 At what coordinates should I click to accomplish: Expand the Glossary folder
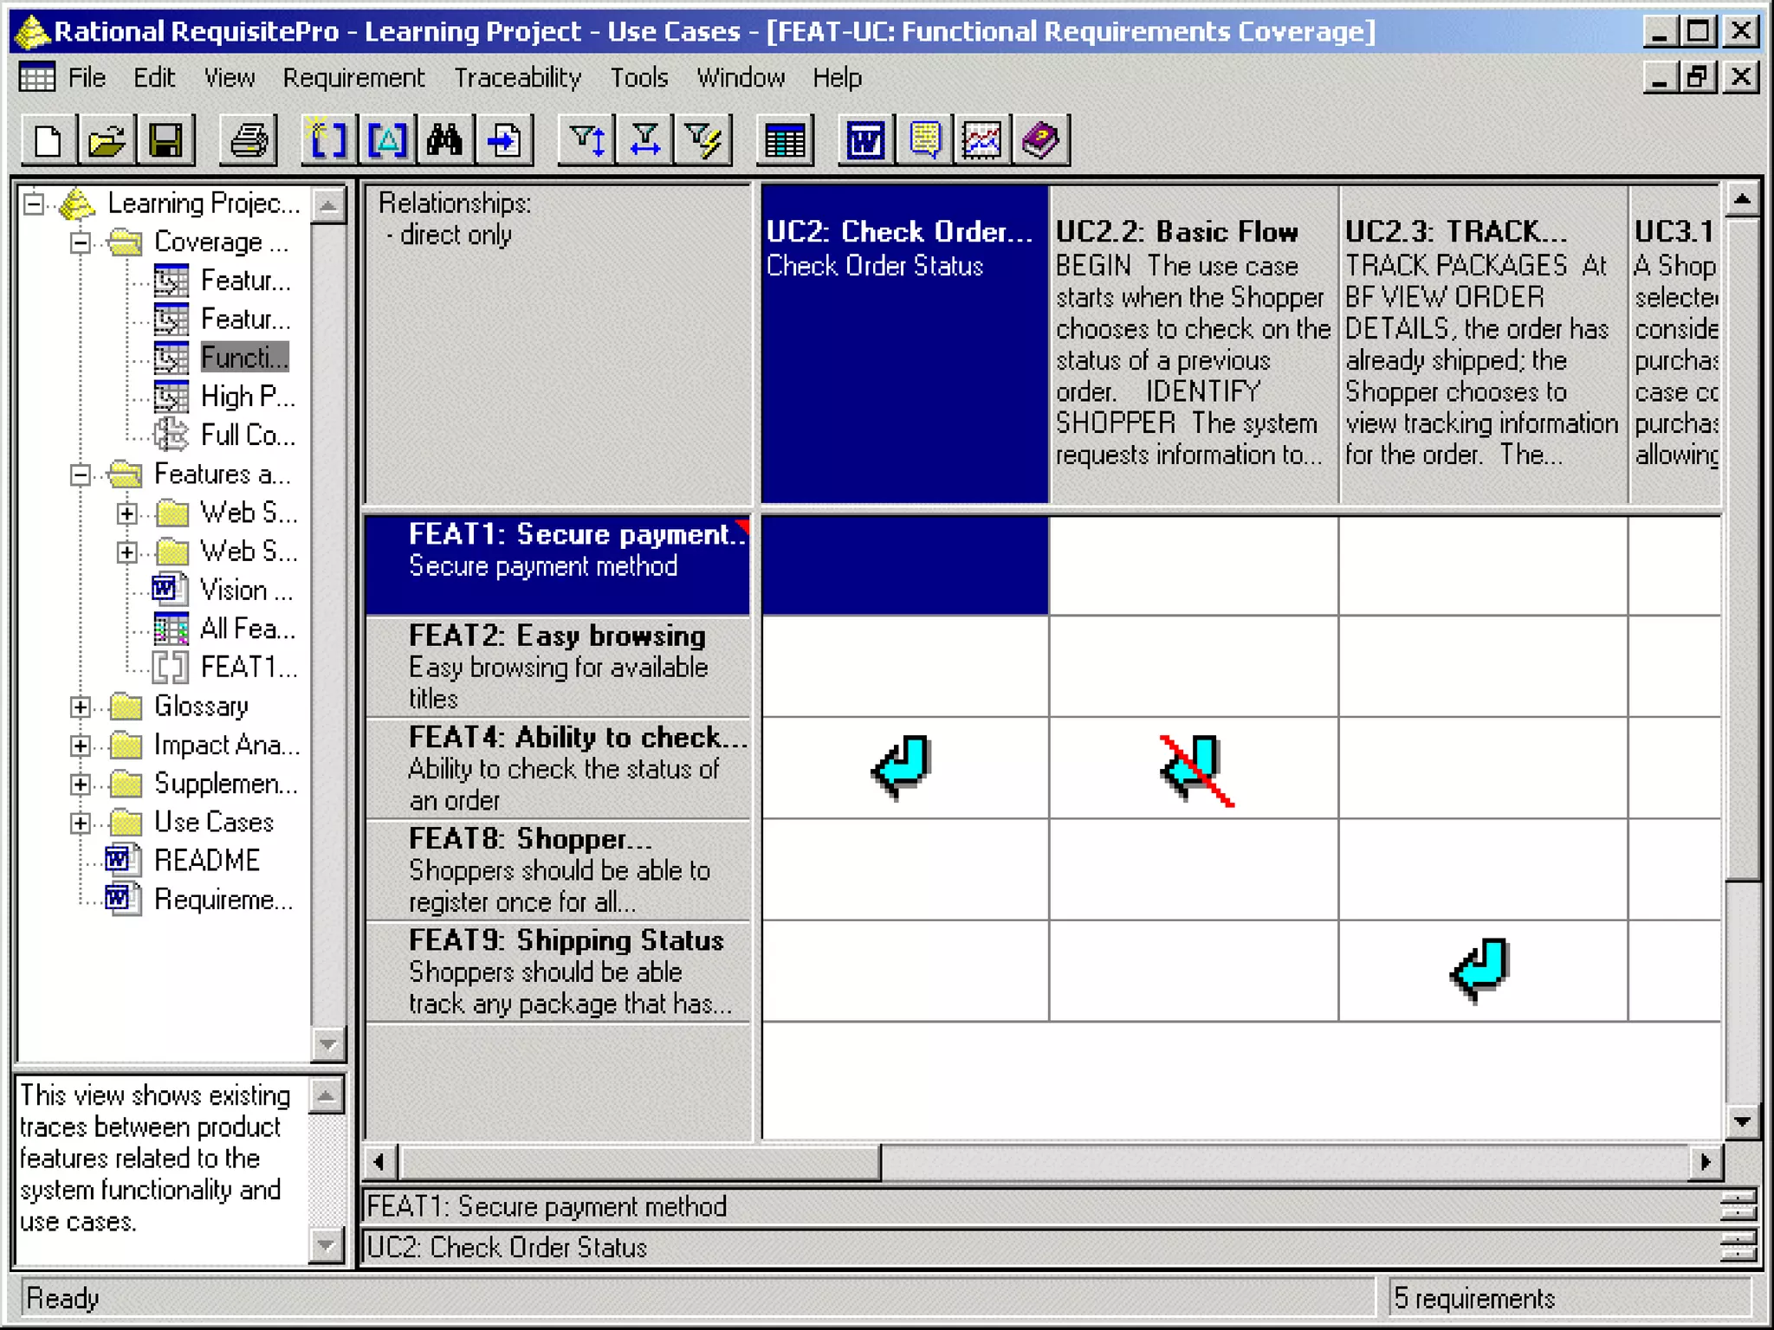80,707
